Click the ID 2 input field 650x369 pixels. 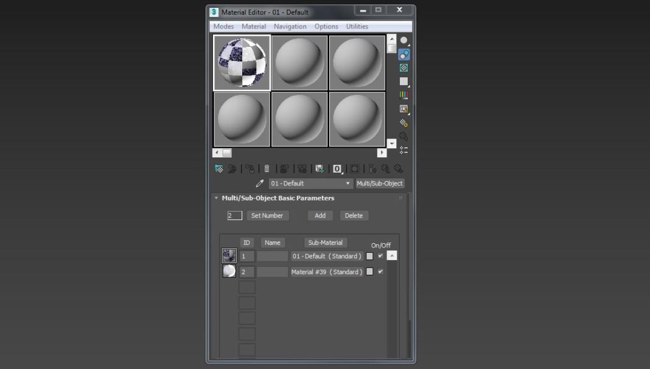tap(247, 272)
